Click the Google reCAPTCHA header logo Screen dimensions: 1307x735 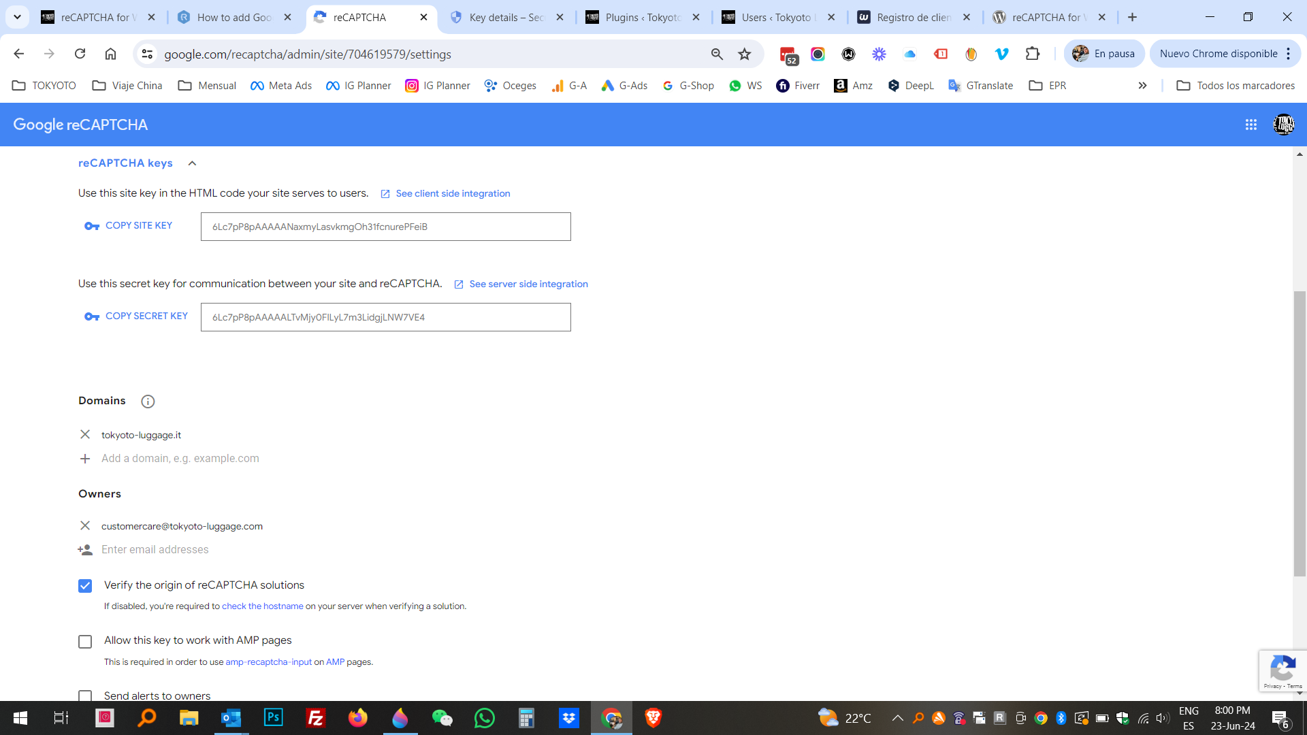(80, 125)
